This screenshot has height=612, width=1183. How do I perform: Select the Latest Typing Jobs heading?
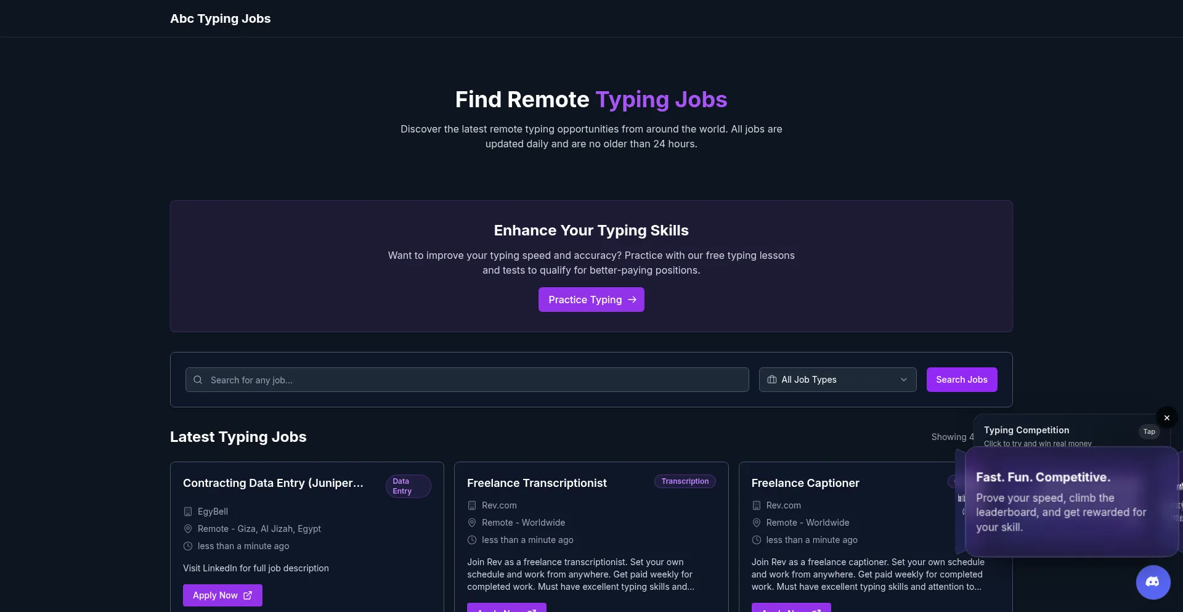[238, 437]
